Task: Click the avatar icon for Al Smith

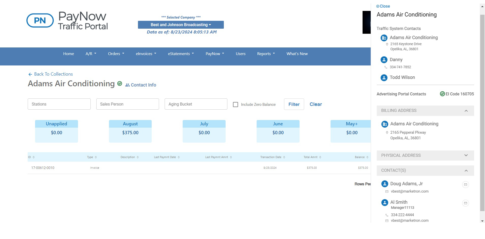Action: [x=385, y=202]
